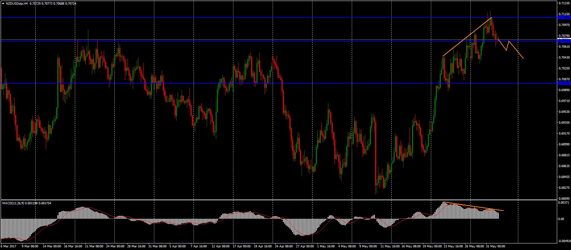Image resolution: width=571 pixels, height=250 pixels.
Task: Click the current price marker on the price axis
Action: coord(564,39)
